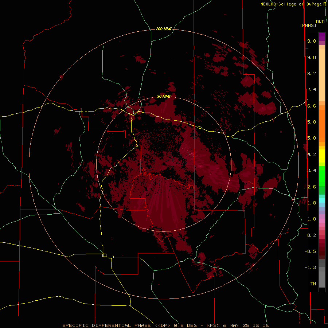Click the light peach segment of the color bar
The width and height of the screenshot is (328, 328).
(322, 75)
